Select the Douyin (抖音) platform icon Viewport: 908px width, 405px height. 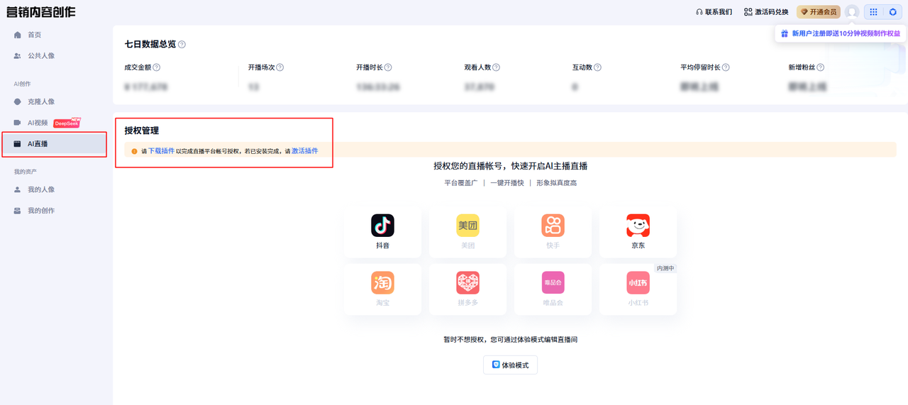pos(382,226)
